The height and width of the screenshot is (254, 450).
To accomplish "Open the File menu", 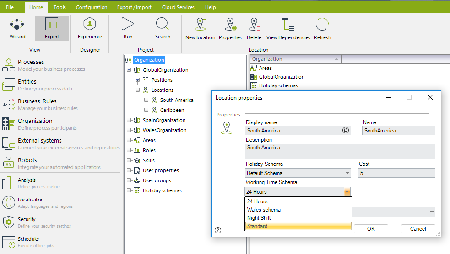I will [10, 7].
